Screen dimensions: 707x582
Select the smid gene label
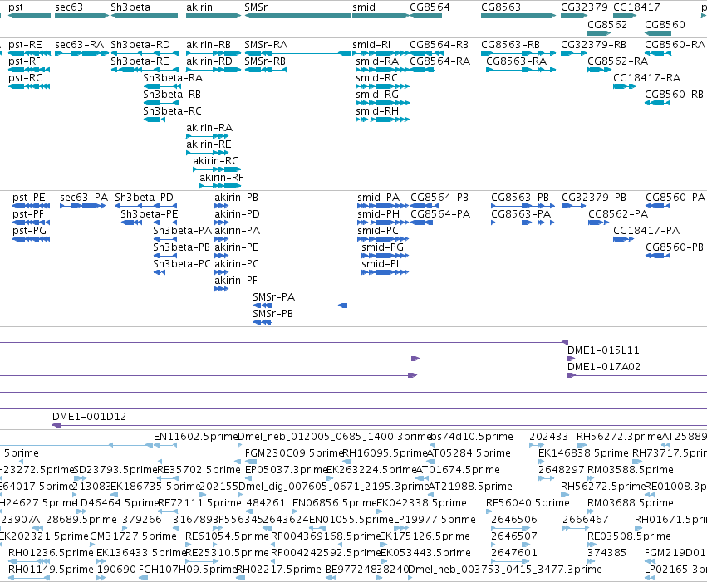click(x=364, y=7)
